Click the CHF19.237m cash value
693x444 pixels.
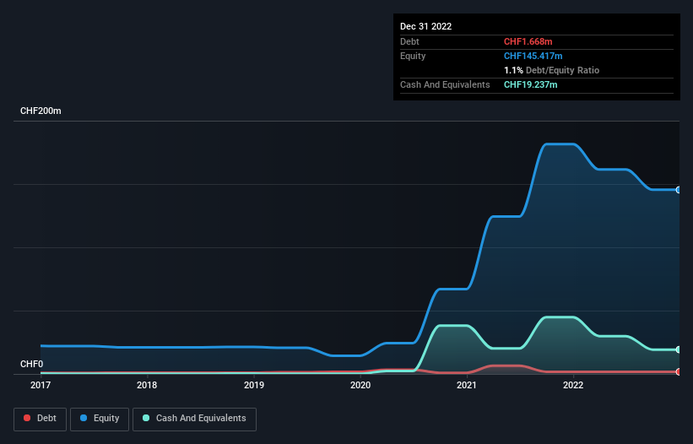(x=530, y=84)
